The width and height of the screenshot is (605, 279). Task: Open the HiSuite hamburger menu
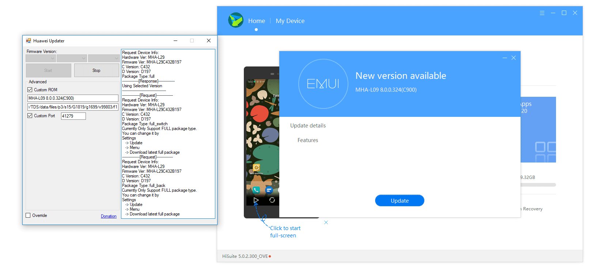(542, 13)
